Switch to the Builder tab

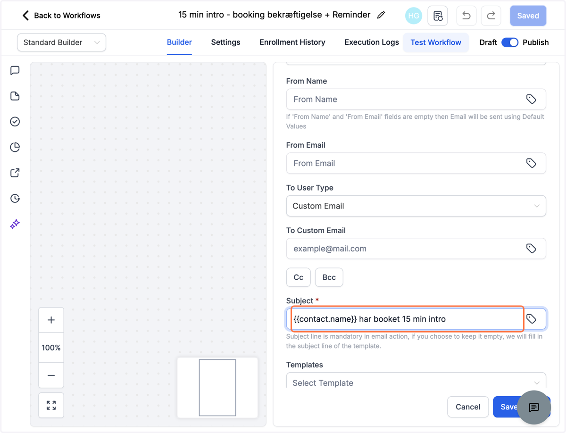pyautogui.click(x=179, y=42)
